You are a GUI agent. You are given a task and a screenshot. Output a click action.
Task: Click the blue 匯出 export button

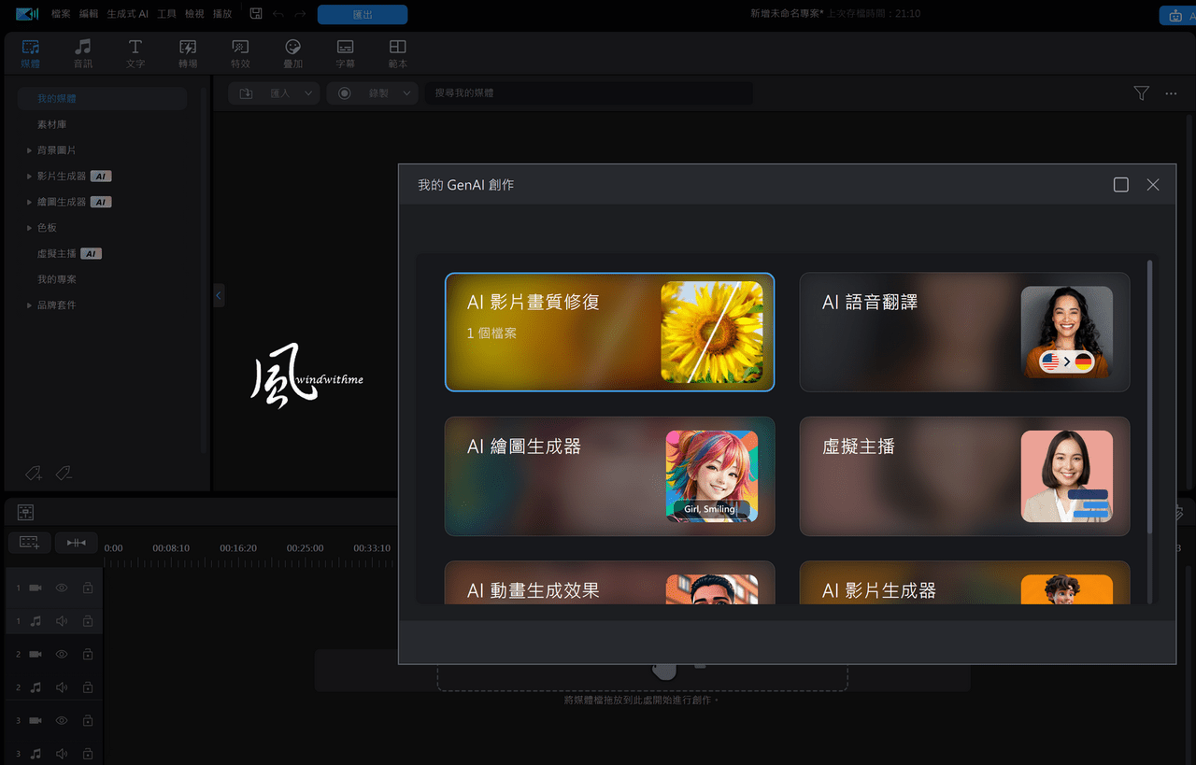363,14
